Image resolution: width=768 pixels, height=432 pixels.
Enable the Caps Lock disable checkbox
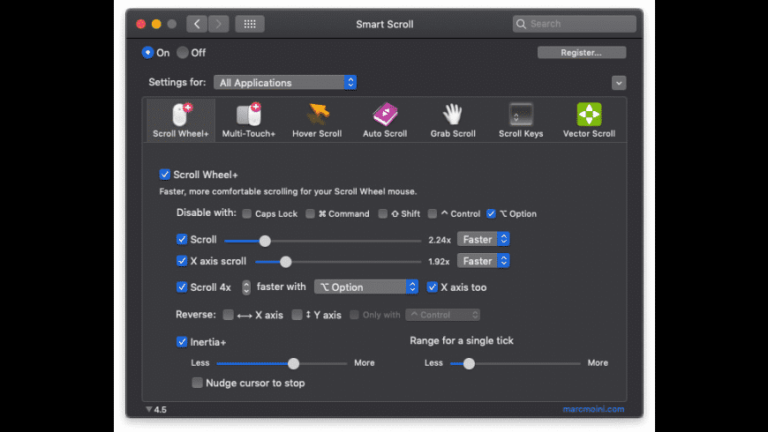[x=247, y=213]
